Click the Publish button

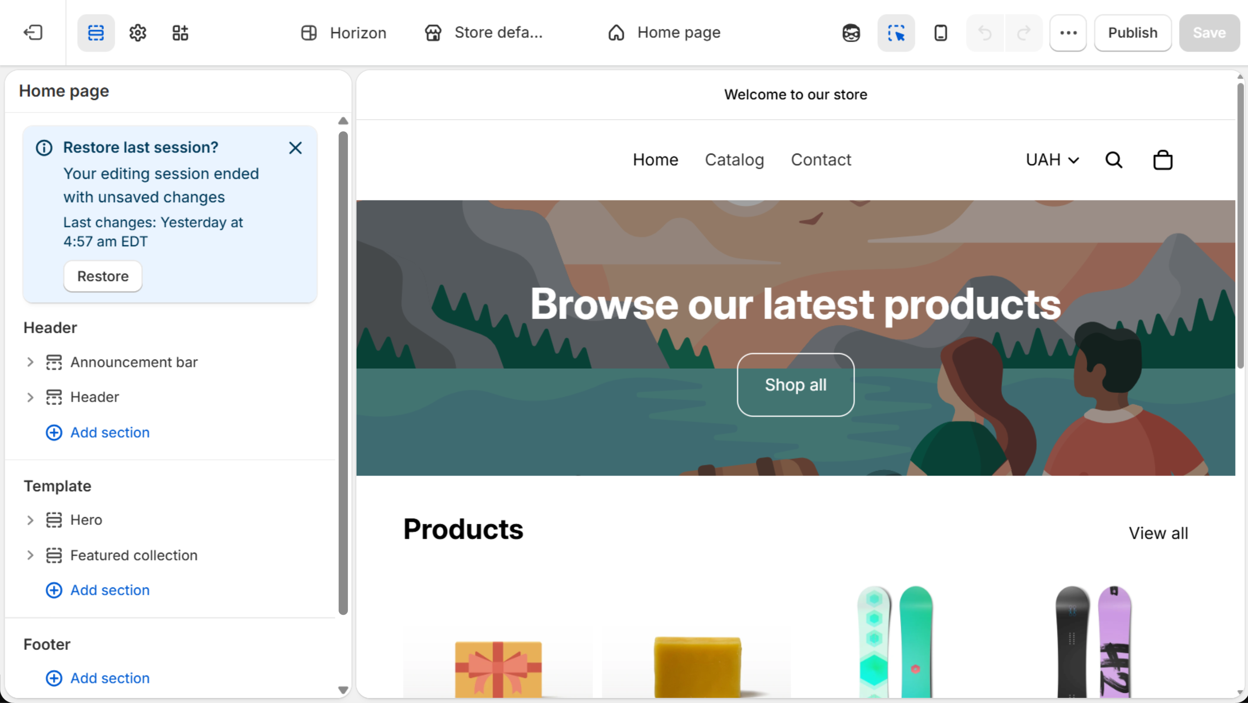(x=1132, y=32)
